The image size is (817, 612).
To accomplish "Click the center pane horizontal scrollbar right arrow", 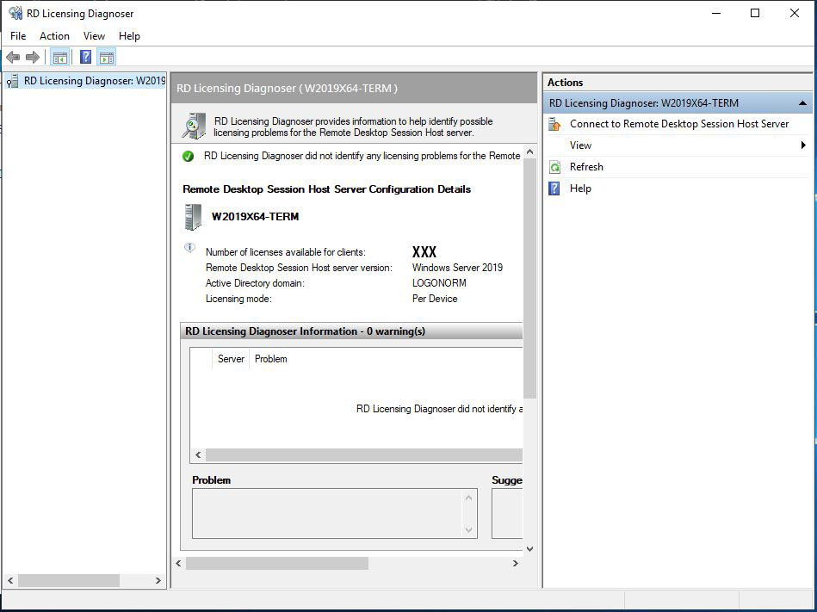I will coord(516,563).
